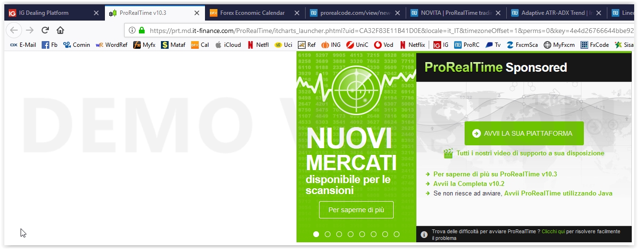
Task: Open the FxcmSca bookmark
Action: (522, 45)
